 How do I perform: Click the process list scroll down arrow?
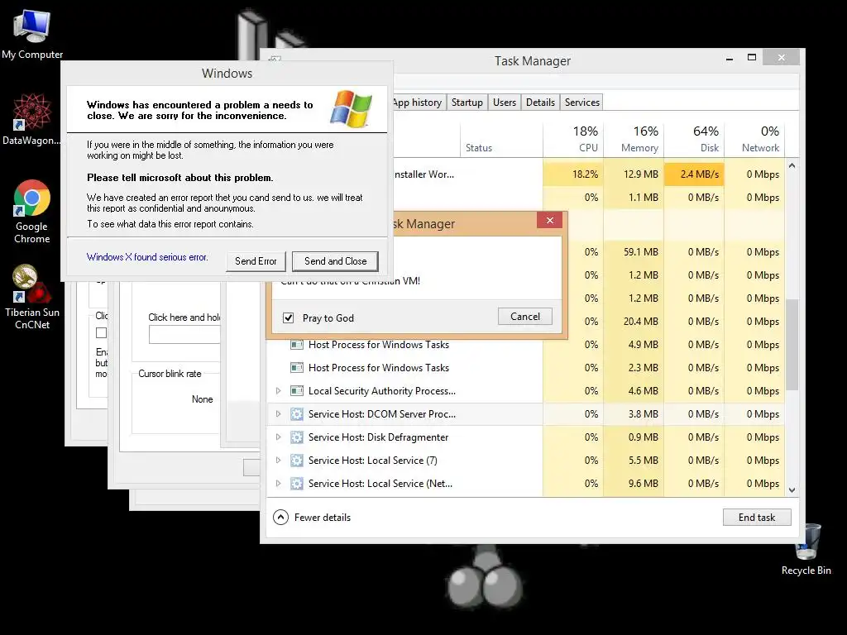pyautogui.click(x=792, y=490)
